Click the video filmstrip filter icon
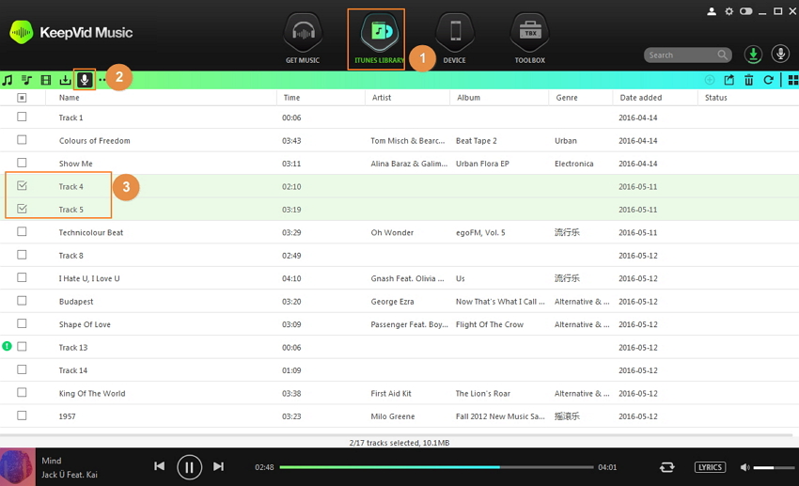The image size is (799, 486). [46, 80]
